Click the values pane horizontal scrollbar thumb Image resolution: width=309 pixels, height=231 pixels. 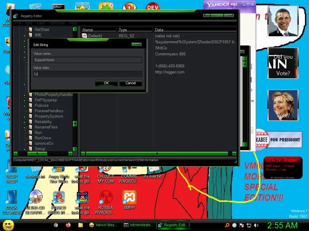pyautogui.click(x=157, y=153)
